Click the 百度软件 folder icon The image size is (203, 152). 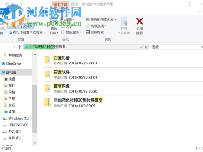(47, 74)
